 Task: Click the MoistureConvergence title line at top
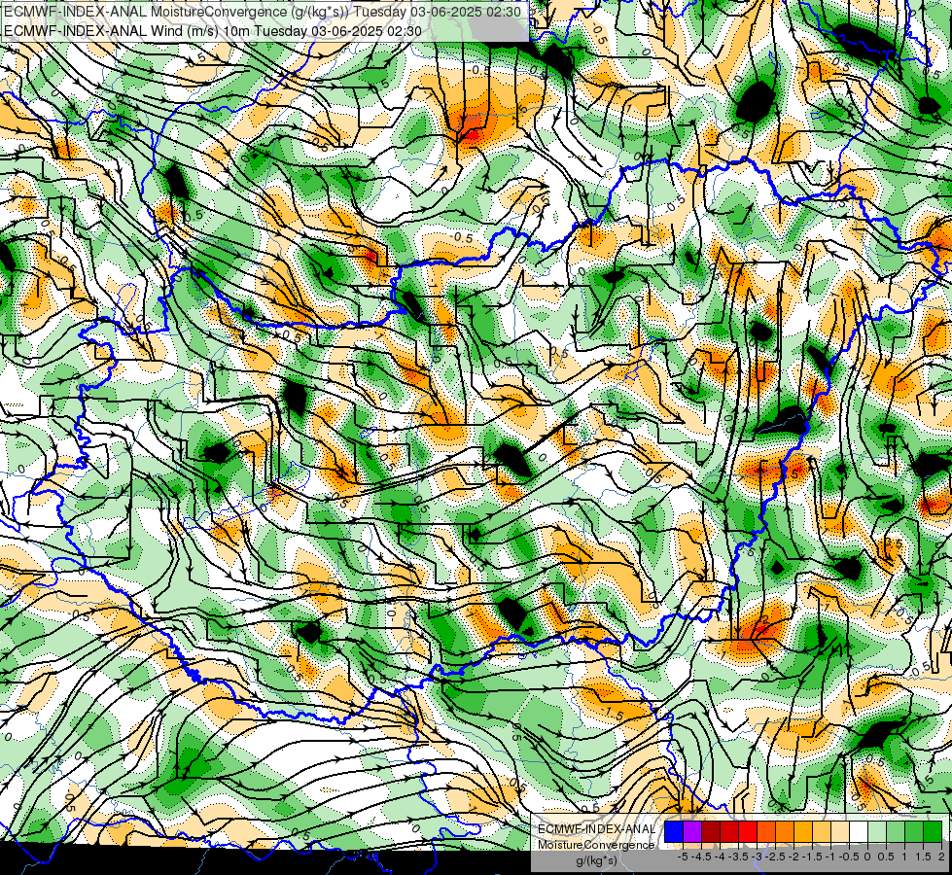click(262, 12)
